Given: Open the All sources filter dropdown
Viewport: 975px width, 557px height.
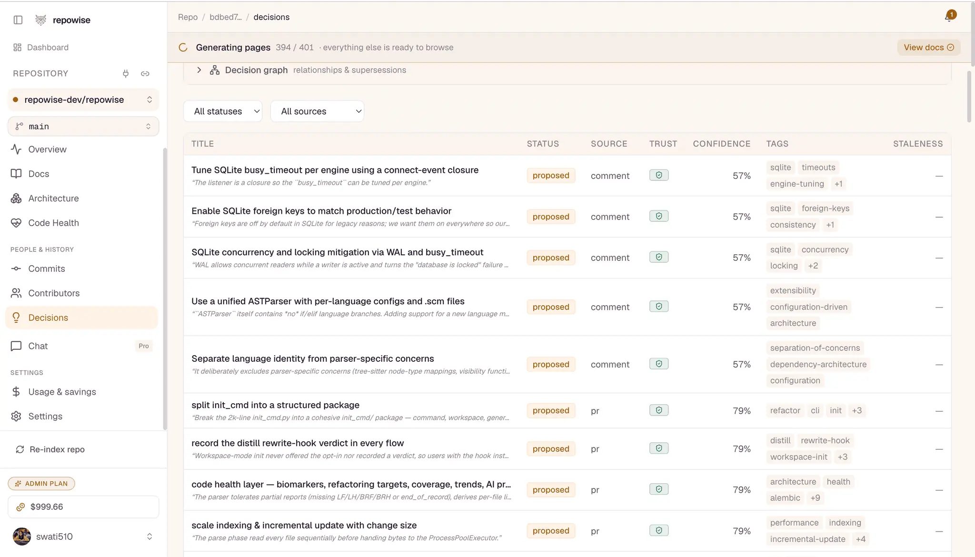Looking at the screenshot, I should pyautogui.click(x=317, y=111).
